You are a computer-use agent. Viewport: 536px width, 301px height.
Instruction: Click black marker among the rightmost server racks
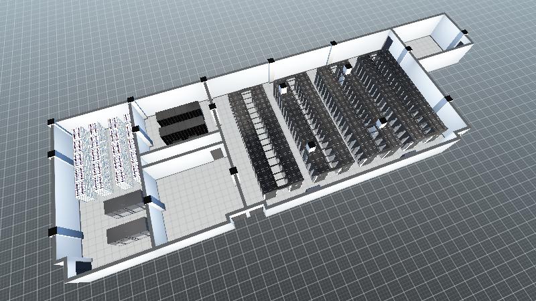click(382, 122)
